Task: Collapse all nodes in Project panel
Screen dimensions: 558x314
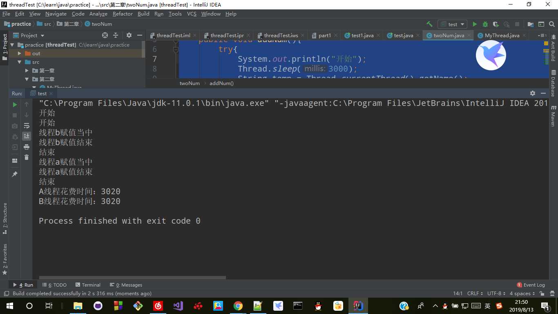Action: click(x=116, y=35)
